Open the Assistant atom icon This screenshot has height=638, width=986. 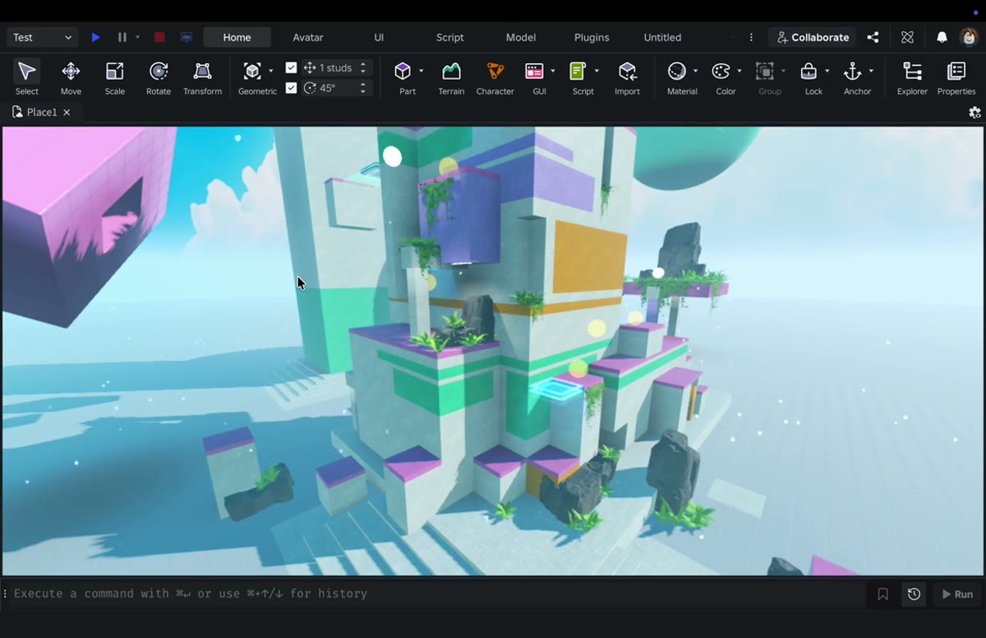pos(907,37)
